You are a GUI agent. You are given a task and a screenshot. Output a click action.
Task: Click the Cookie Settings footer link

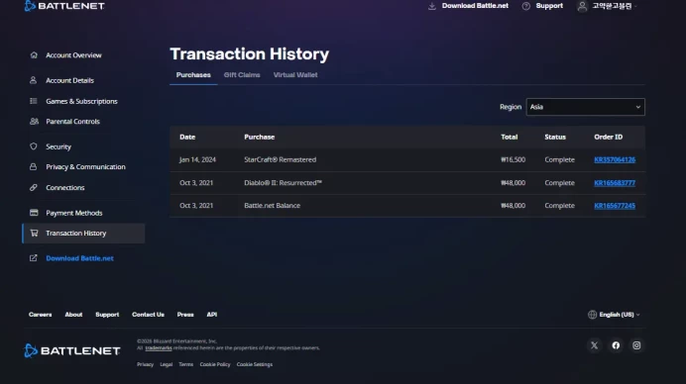255,364
